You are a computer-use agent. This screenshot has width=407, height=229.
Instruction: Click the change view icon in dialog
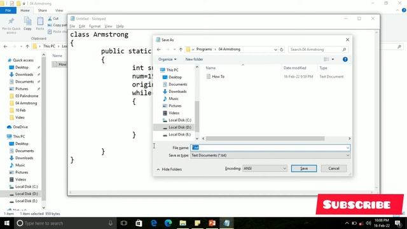pyautogui.click(x=326, y=59)
